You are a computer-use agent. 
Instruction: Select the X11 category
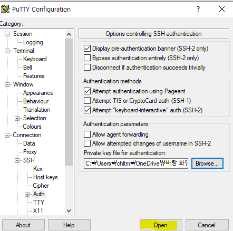tap(38, 211)
